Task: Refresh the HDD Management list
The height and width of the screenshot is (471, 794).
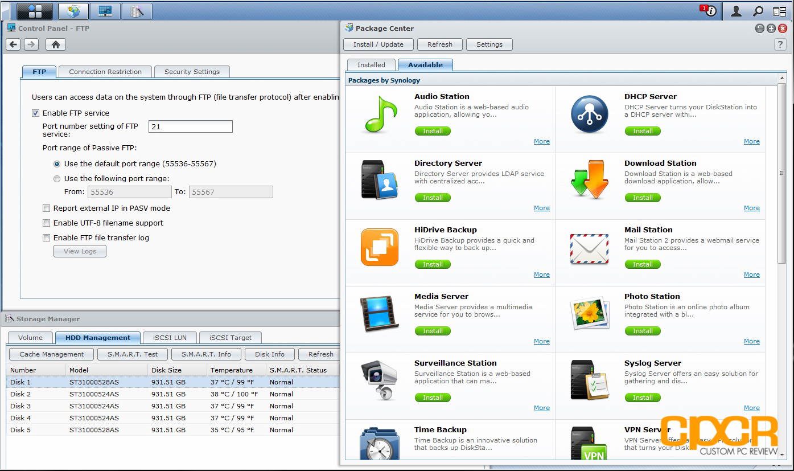Action: 319,354
